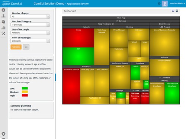The image size is (186, 139).
Task: Click the Go back button
Action: coord(16,47)
